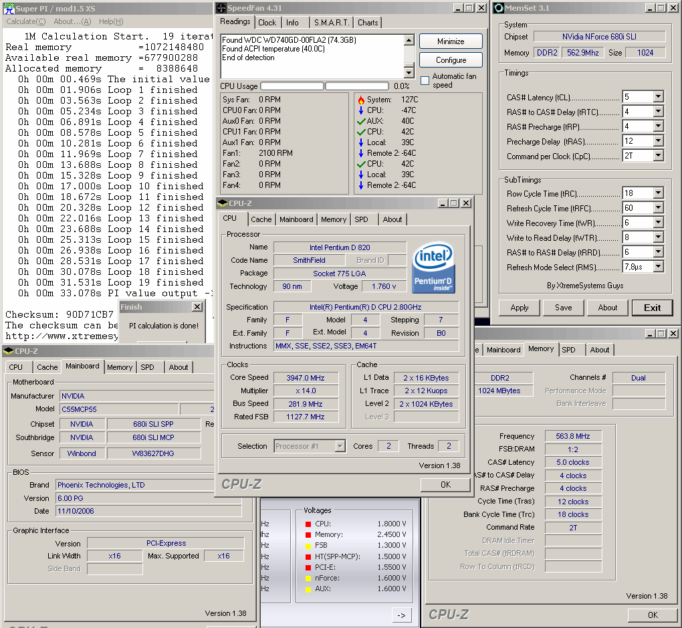Click the Mainboard CPU-Z window title icon
682x628 pixels.
[9, 350]
